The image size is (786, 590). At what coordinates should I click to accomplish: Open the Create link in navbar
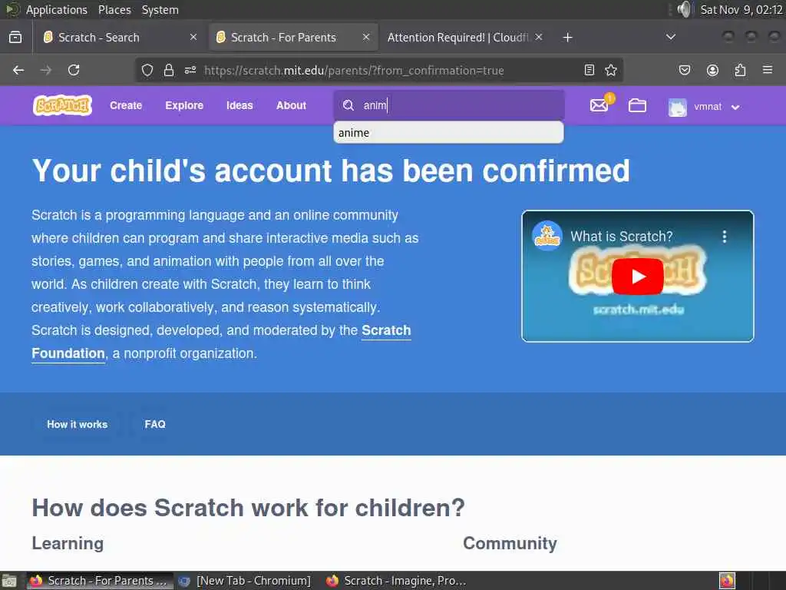126,105
